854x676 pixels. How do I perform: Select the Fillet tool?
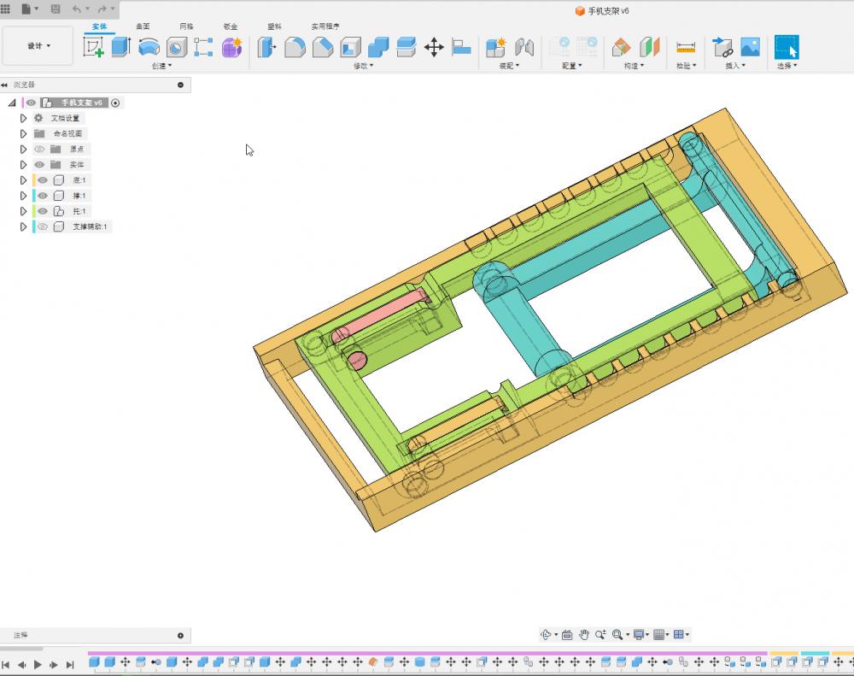[295, 47]
